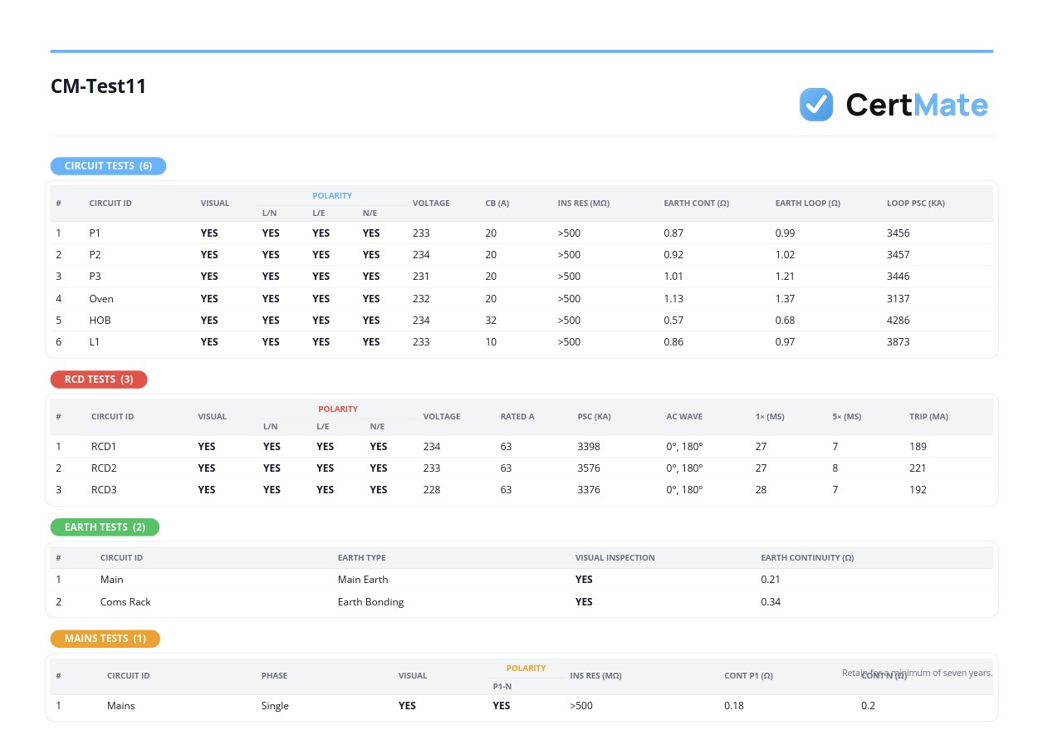1043x735 pixels.
Task: Select the Coms Rack circuit ID
Action: click(x=125, y=602)
